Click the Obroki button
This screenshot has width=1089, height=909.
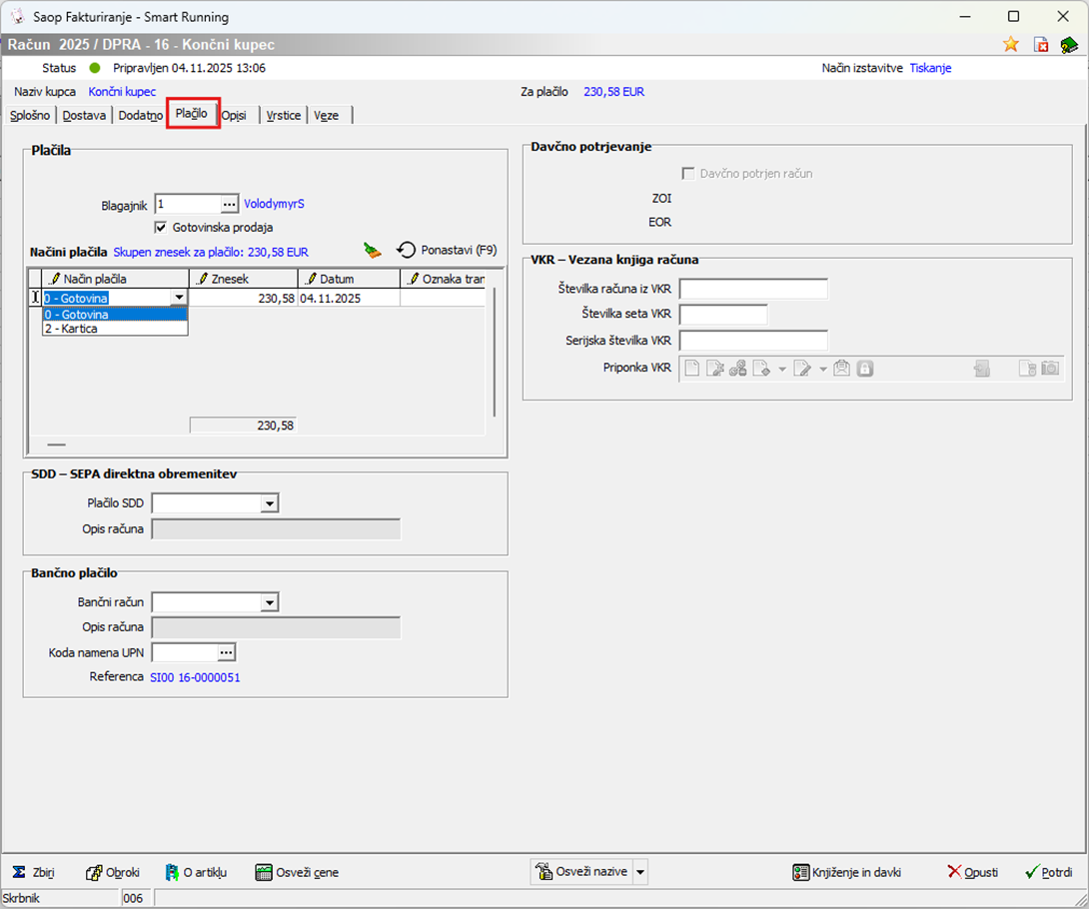(x=113, y=872)
